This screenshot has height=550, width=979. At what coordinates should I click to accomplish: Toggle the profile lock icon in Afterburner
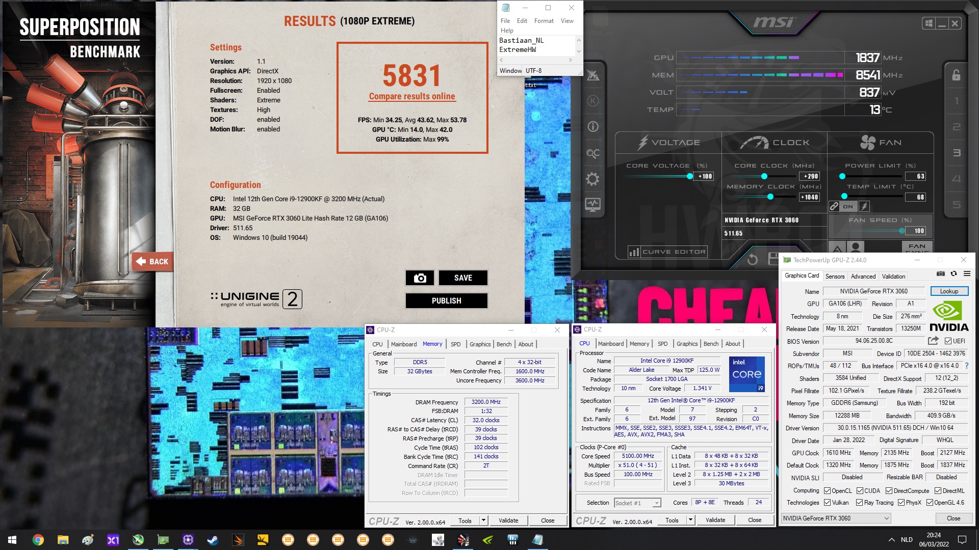click(956, 75)
